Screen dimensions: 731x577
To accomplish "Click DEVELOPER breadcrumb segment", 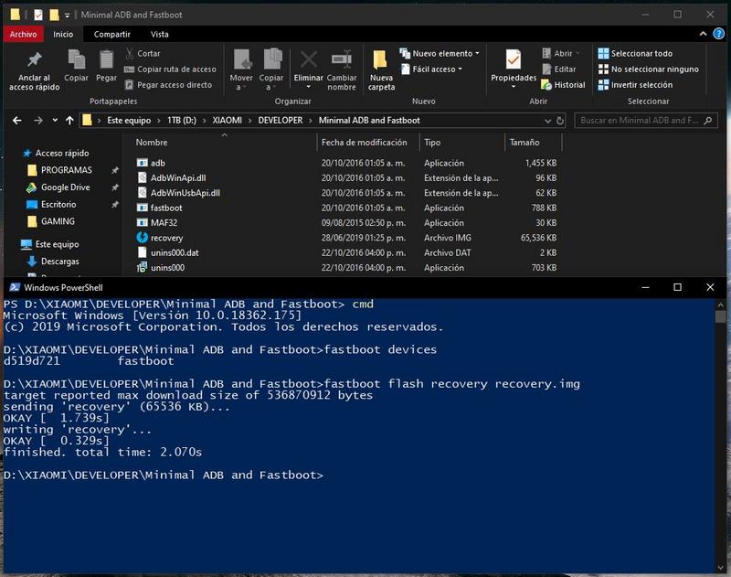I will 281,121.
